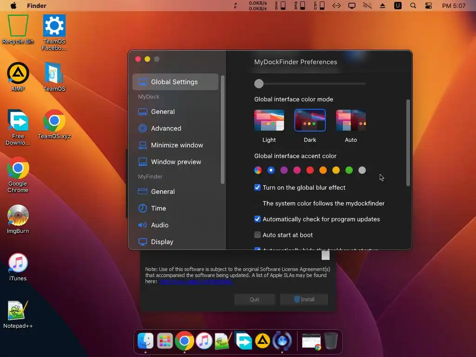Image resolution: width=476 pixels, height=357 pixels.
Task: Pick the green accent color
Action: (x=349, y=170)
